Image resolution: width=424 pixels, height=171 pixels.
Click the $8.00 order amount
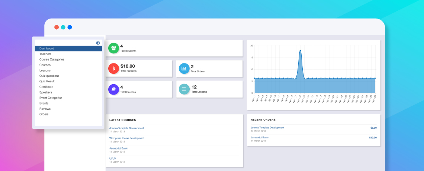tap(373, 128)
